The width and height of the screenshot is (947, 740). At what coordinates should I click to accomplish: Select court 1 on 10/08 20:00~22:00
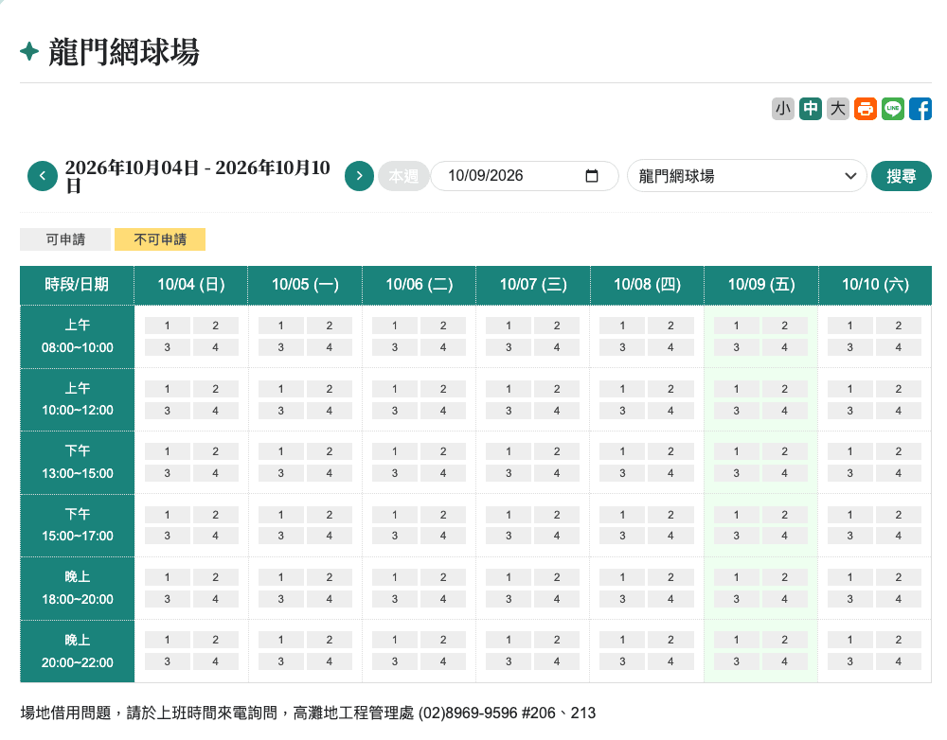(x=622, y=640)
